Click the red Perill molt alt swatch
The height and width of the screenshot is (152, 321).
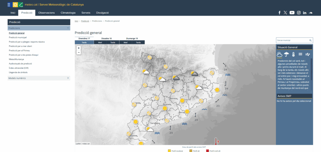pos(208,151)
